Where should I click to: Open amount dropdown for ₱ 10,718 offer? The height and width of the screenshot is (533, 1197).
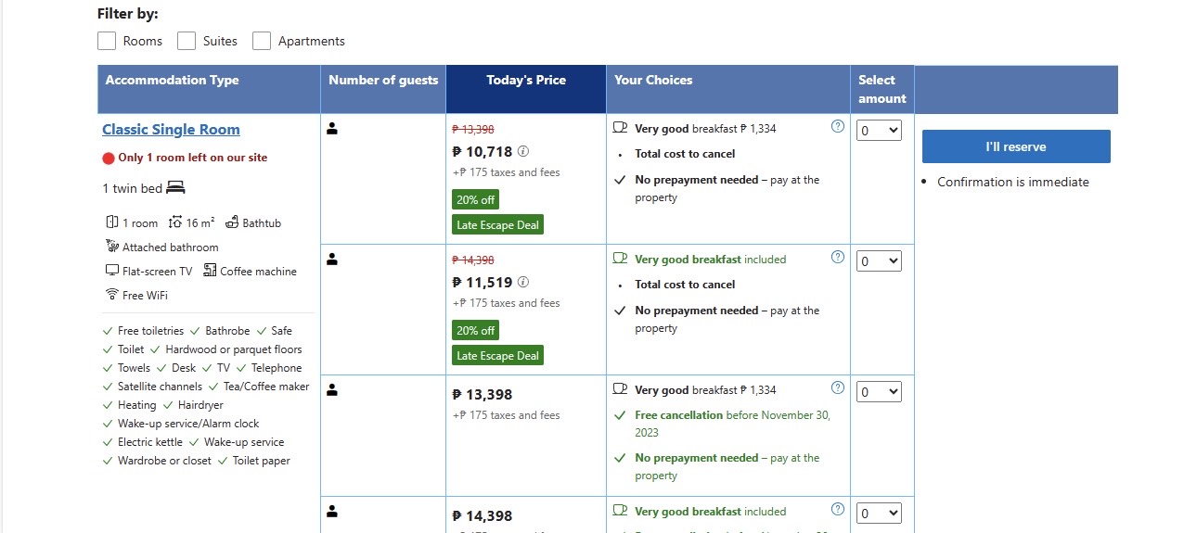[880, 131]
